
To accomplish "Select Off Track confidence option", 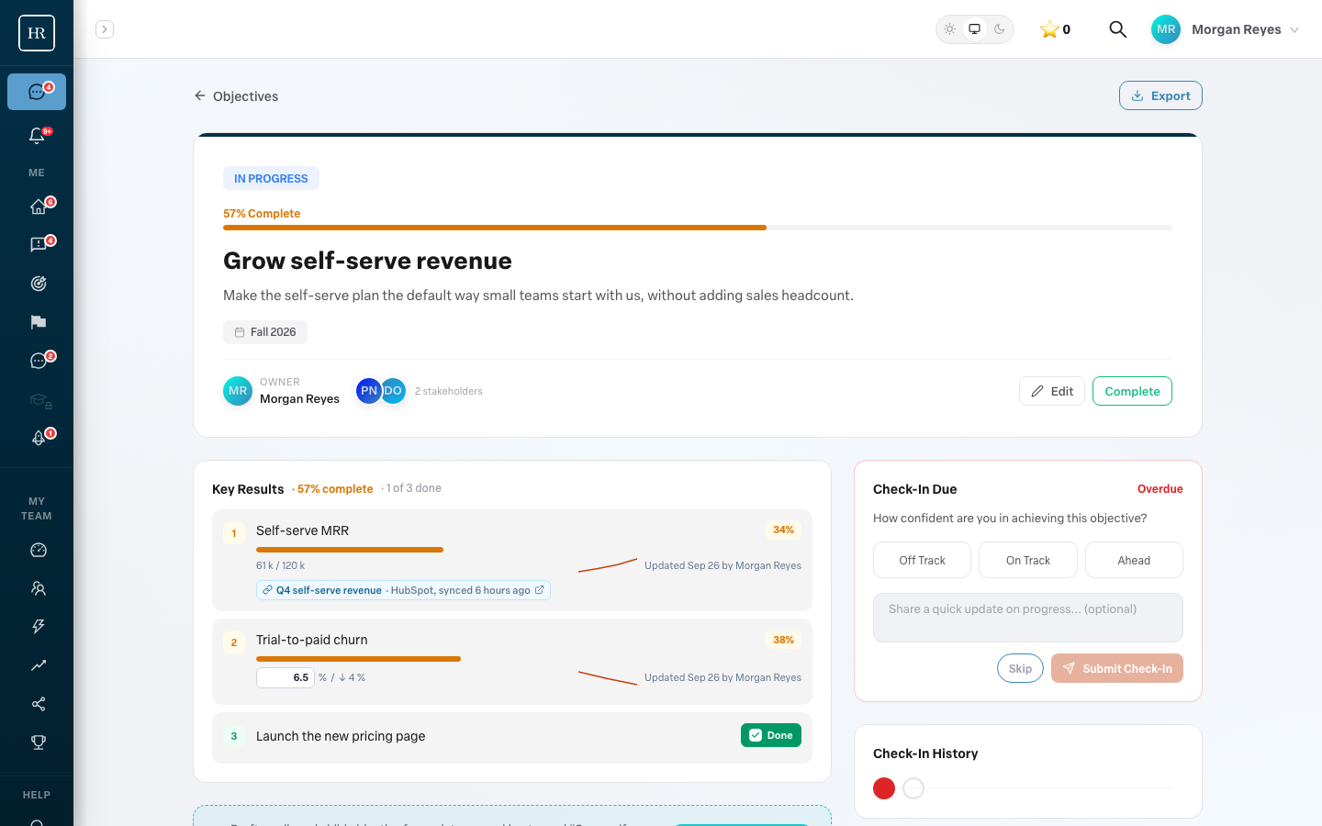I will [x=922, y=560].
